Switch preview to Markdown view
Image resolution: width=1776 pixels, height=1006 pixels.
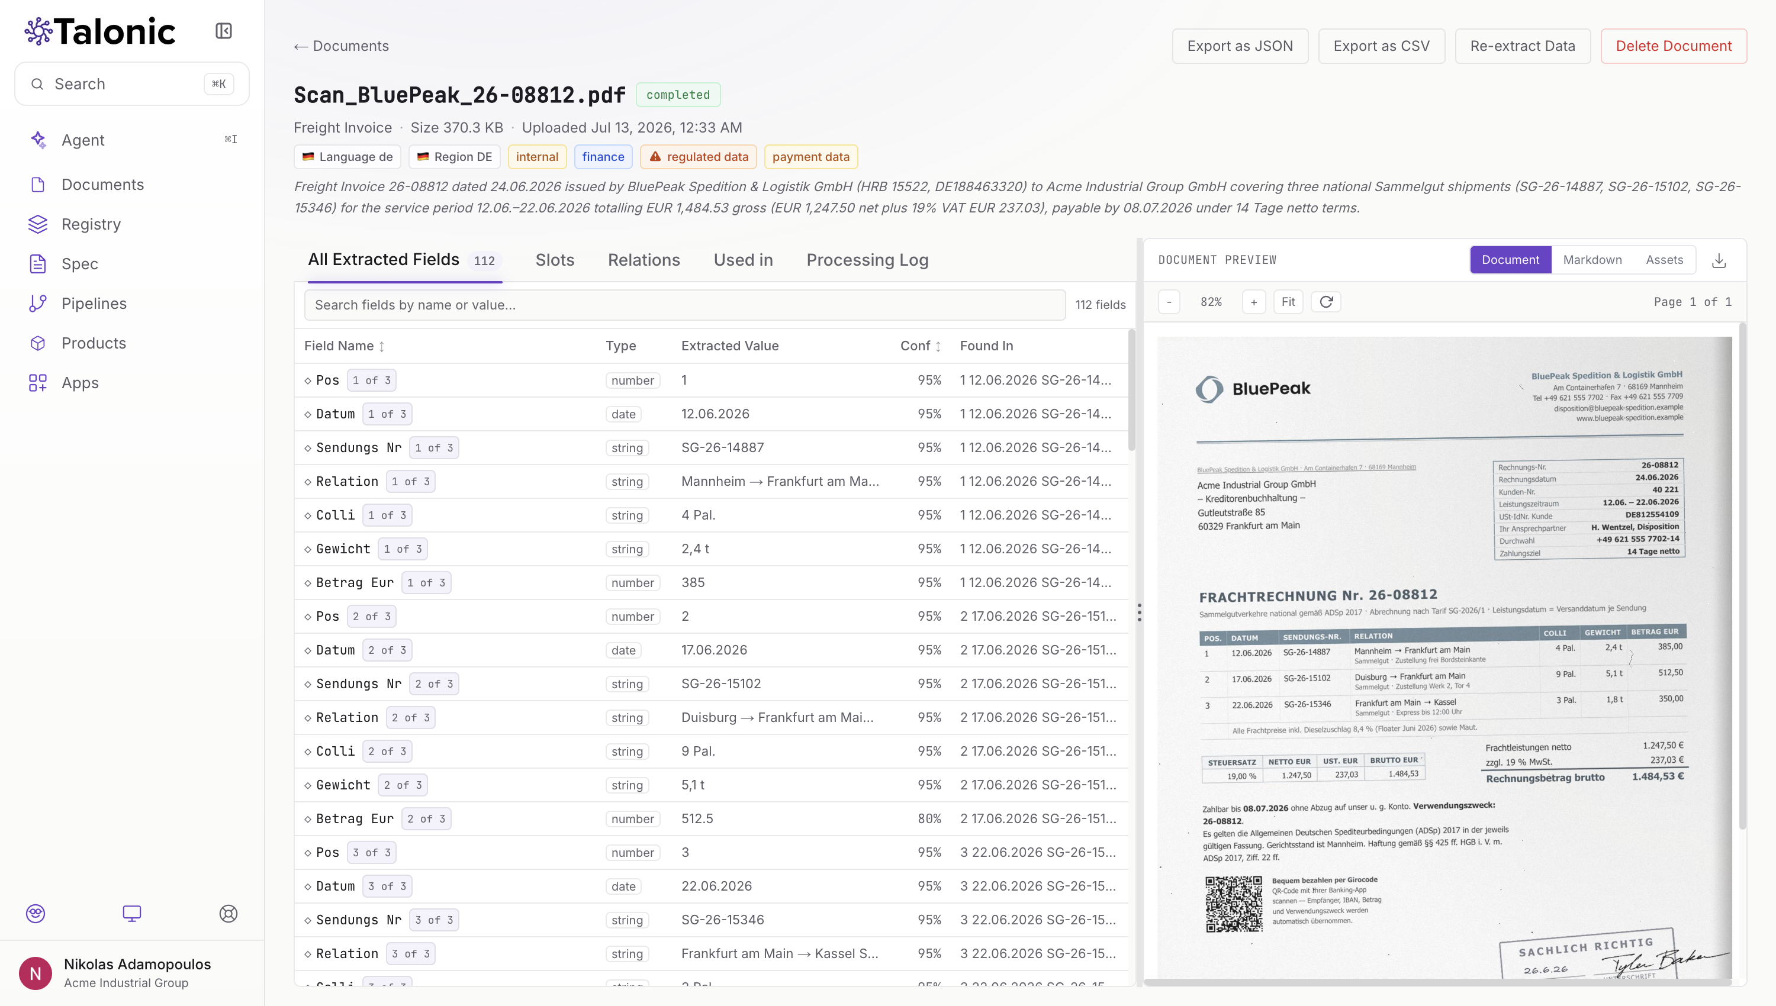[x=1592, y=260]
